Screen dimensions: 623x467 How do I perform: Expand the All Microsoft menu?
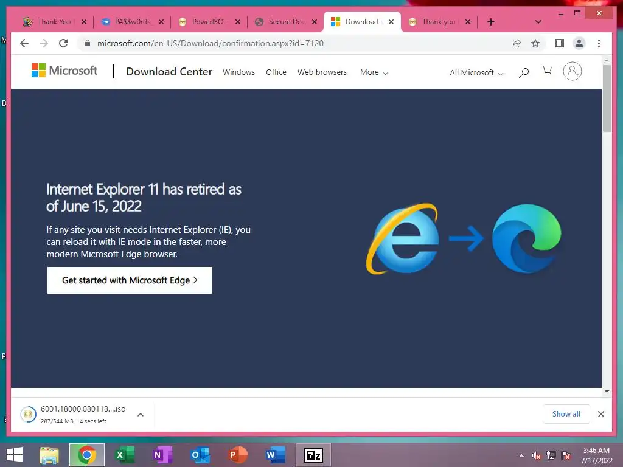pos(476,73)
